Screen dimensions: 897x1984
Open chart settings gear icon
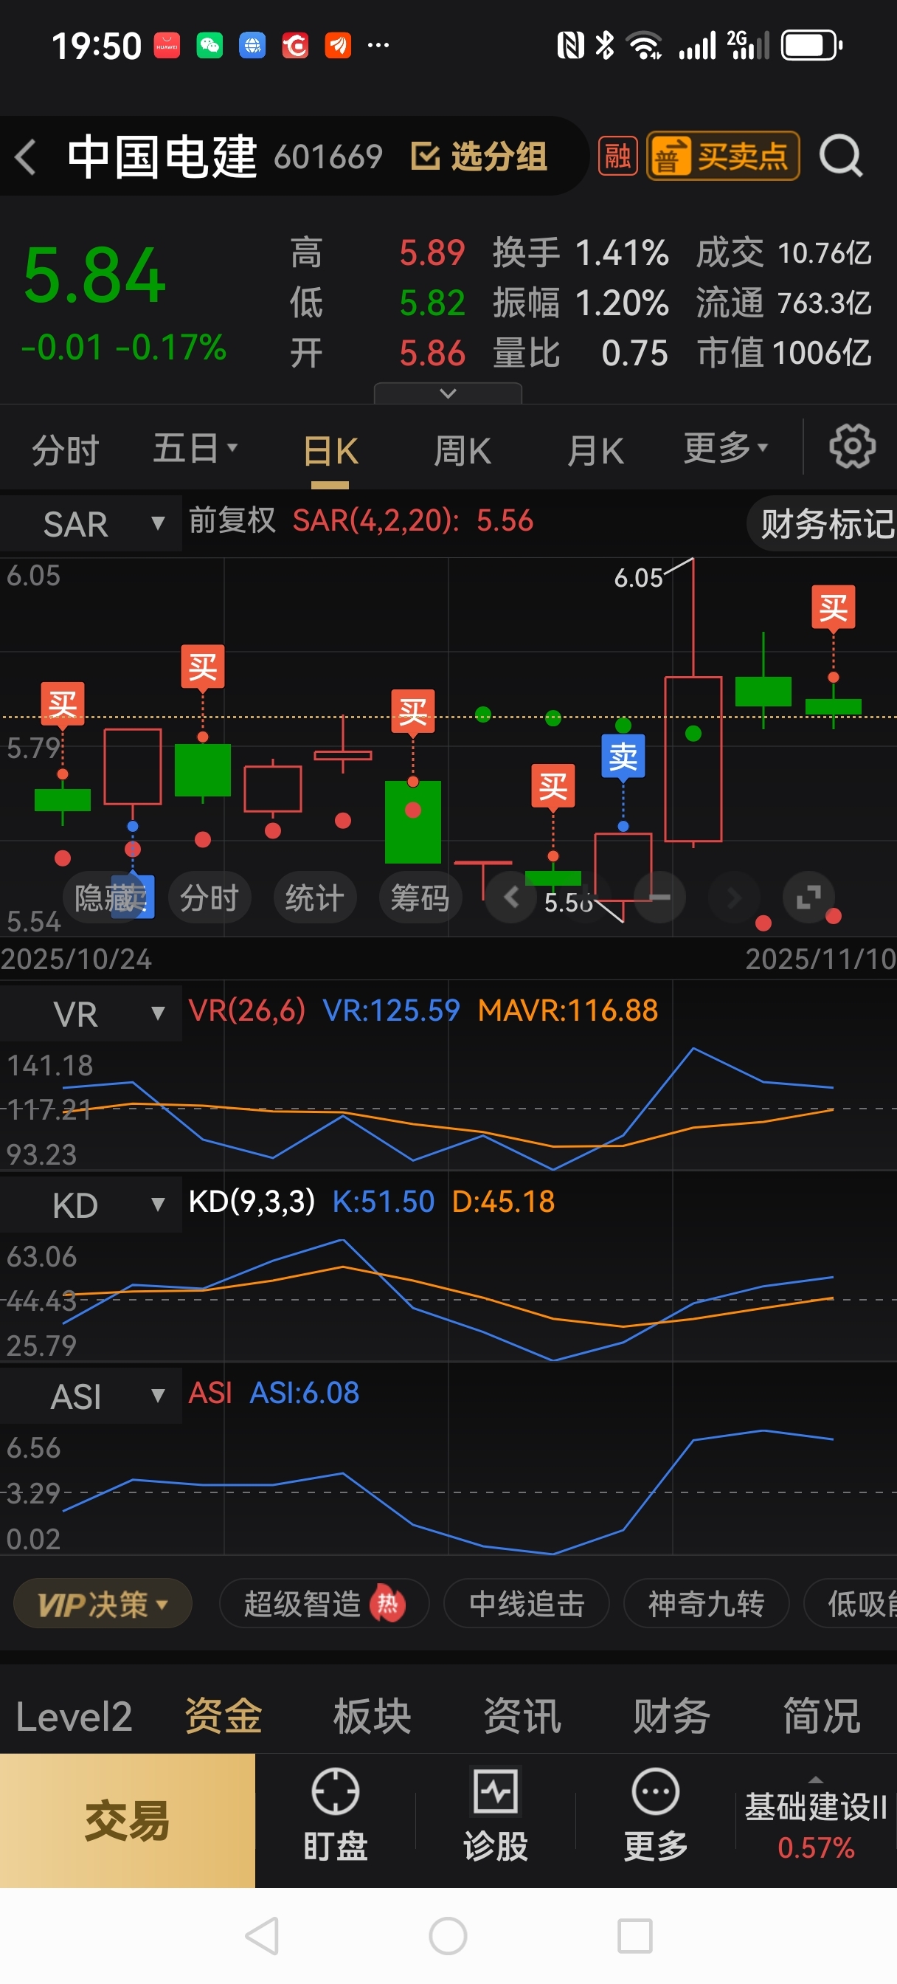pyautogui.click(x=852, y=445)
